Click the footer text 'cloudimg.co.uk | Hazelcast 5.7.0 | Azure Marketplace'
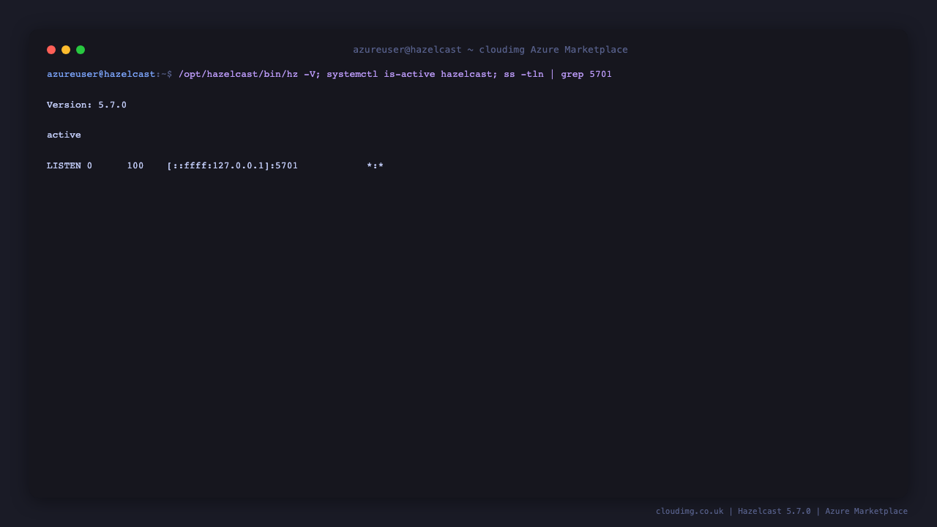937x527 pixels. tap(782, 511)
